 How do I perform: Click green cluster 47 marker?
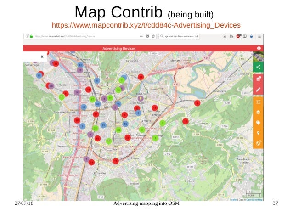(x=92, y=99)
